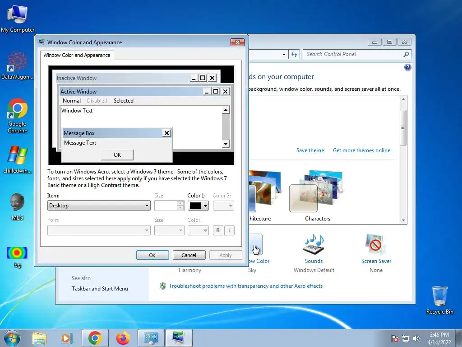The height and width of the screenshot is (347, 462).
Task: Select the Characters theme thumbnail
Action: tap(317, 196)
